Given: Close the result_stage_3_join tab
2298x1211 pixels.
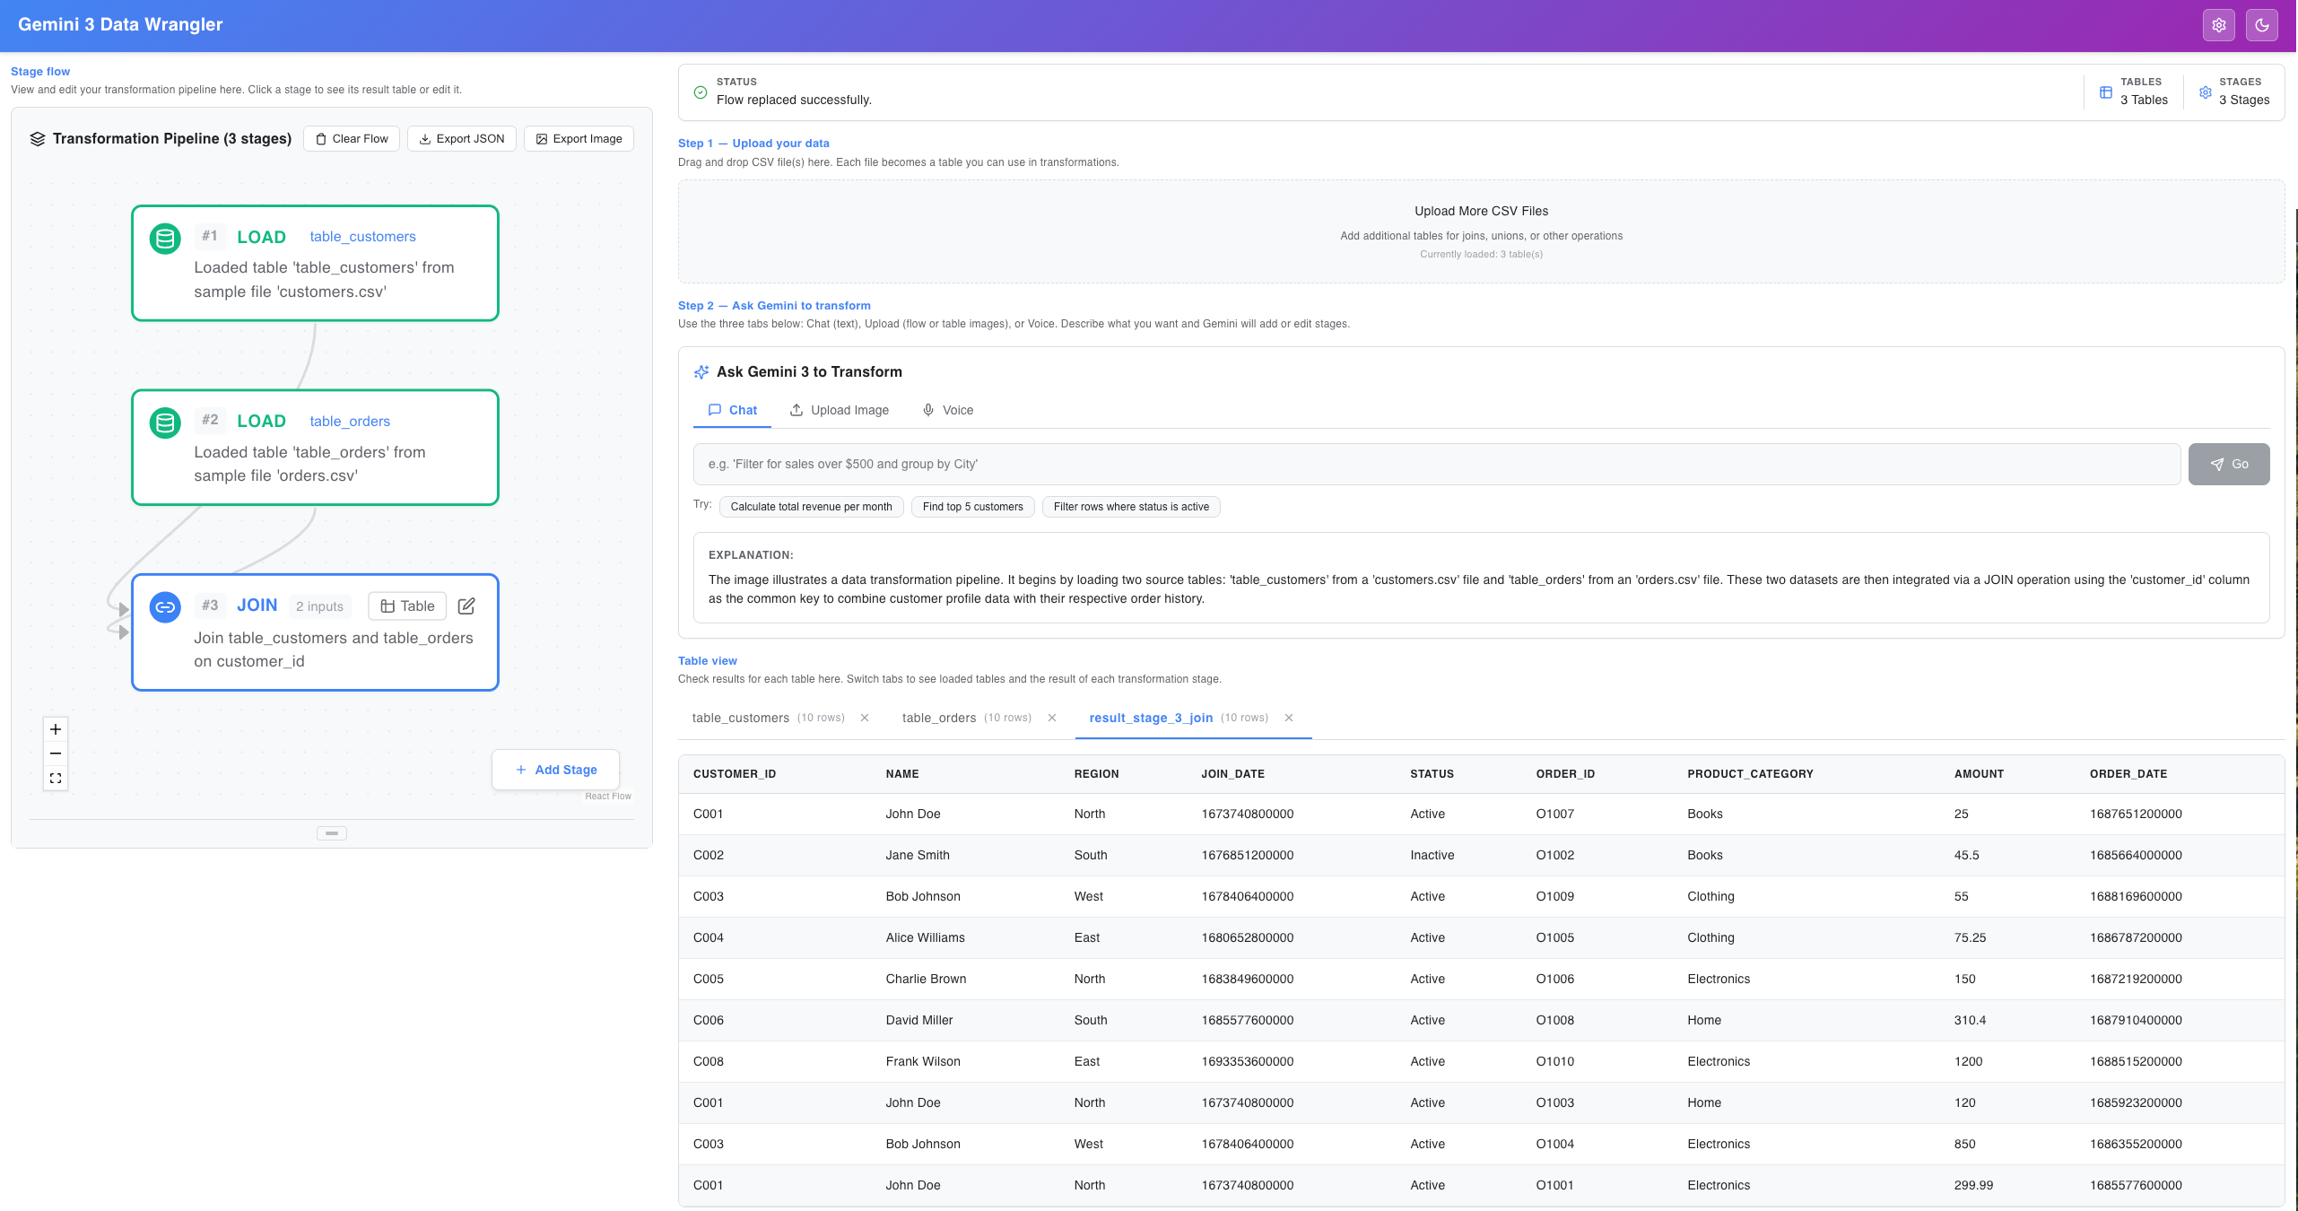Looking at the screenshot, I should coord(1289,718).
